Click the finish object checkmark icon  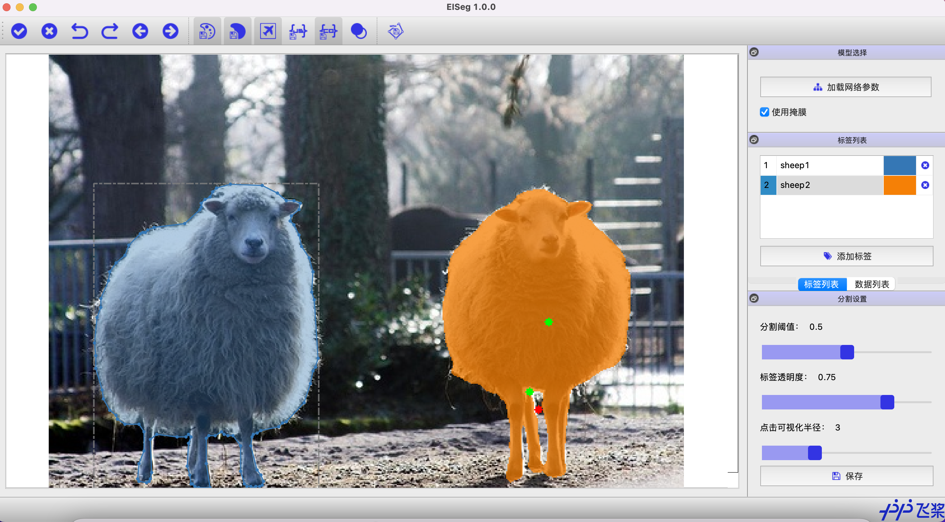pyautogui.click(x=19, y=31)
